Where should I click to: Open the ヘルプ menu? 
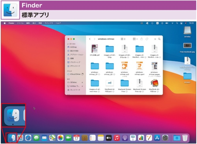(x=58, y=23)
